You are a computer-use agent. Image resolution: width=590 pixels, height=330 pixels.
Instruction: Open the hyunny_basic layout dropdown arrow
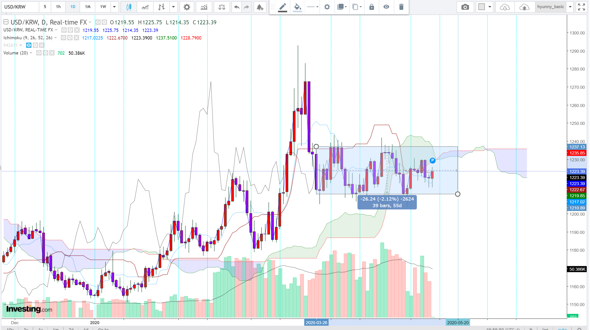coord(570,7)
